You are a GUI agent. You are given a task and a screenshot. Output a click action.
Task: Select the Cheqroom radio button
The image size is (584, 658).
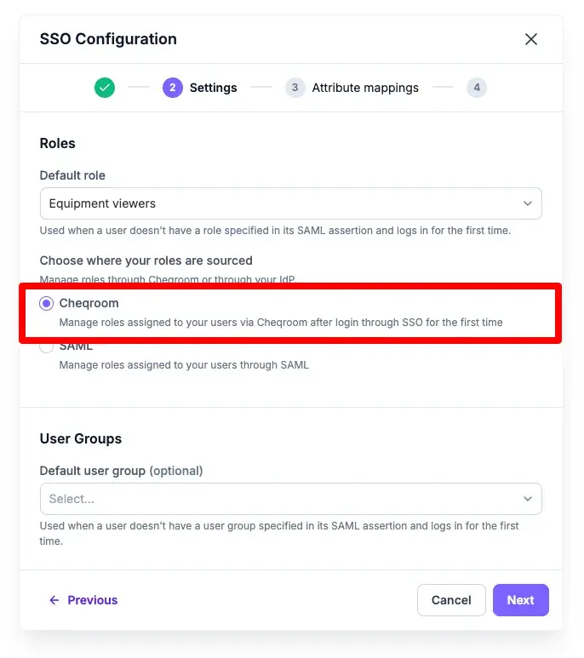tap(47, 303)
